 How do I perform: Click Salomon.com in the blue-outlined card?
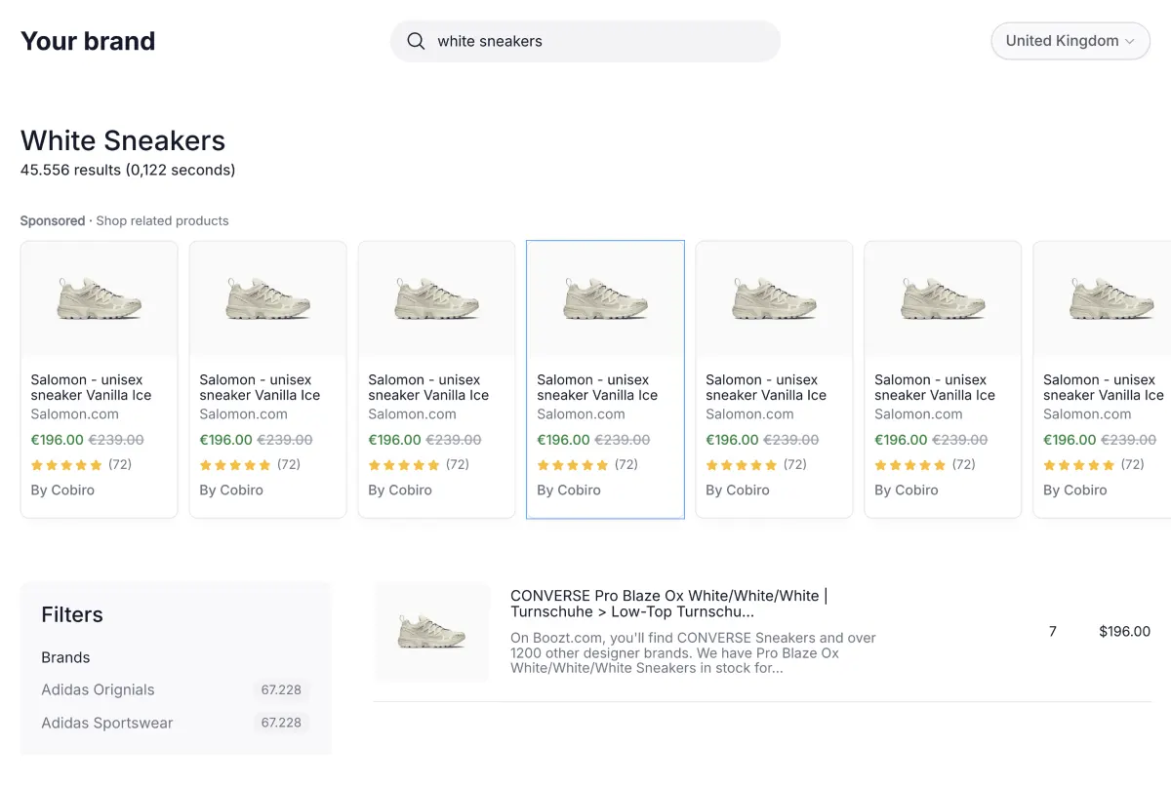point(581,413)
